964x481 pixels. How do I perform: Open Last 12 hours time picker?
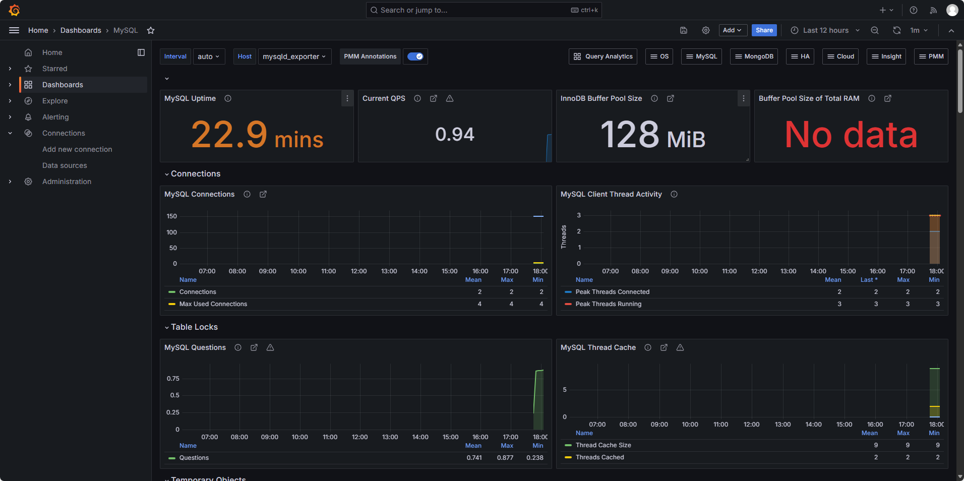coord(825,30)
